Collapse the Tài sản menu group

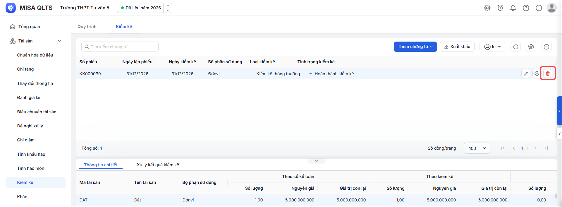(59, 41)
